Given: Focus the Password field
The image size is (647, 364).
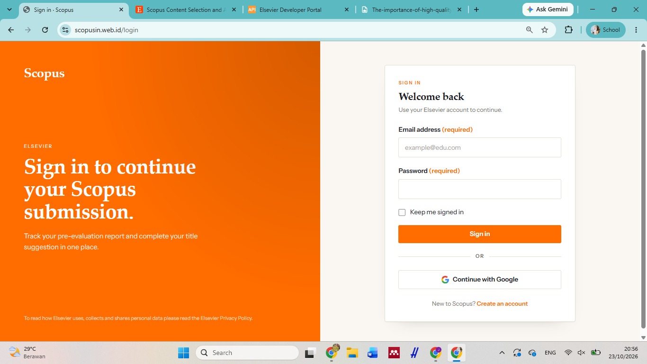Looking at the screenshot, I should coord(480,189).
